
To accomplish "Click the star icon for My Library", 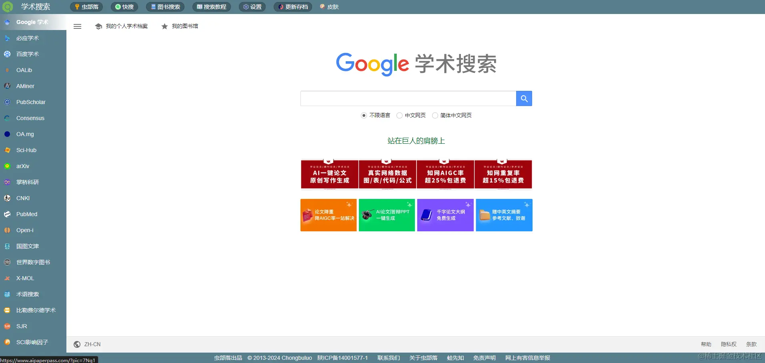I will (164, 26).
